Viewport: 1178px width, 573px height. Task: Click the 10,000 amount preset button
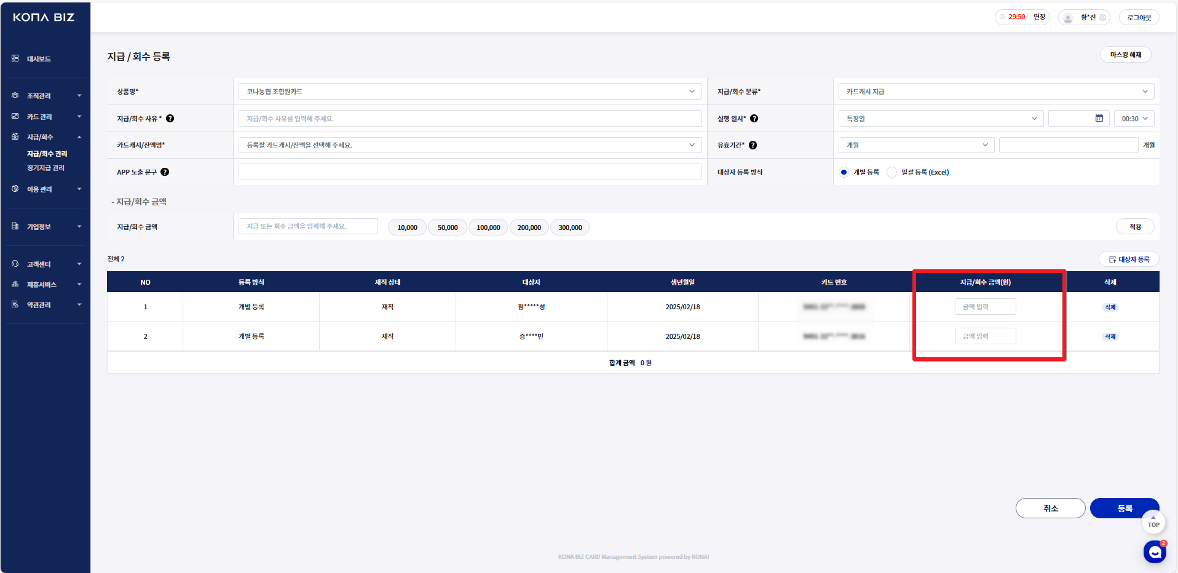tap(407, 227)
